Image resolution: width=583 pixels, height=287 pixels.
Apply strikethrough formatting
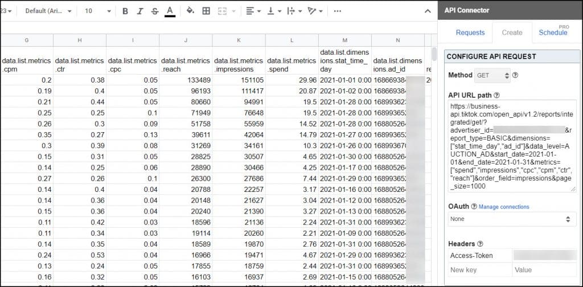coord(155,11)
